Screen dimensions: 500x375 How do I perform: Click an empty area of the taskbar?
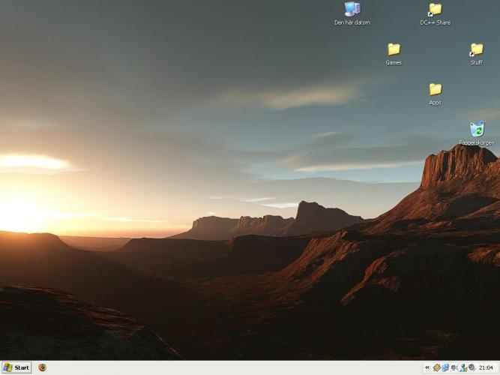(225, 367)
